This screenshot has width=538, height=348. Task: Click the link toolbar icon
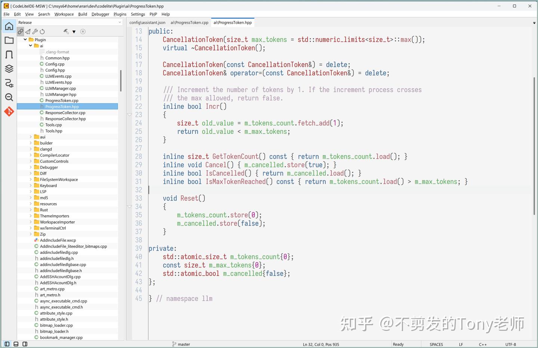tap(21, 31)
